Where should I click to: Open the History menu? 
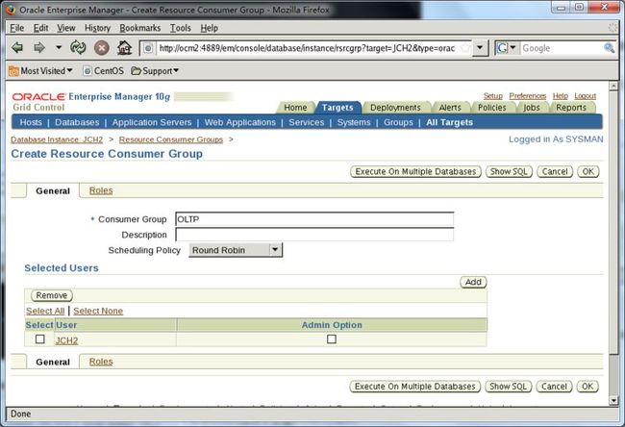tap(97, 28)
